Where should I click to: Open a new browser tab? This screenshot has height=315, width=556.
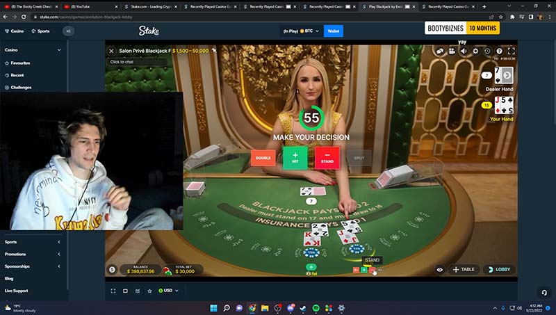pyautogui.click(x=484, y=6)
